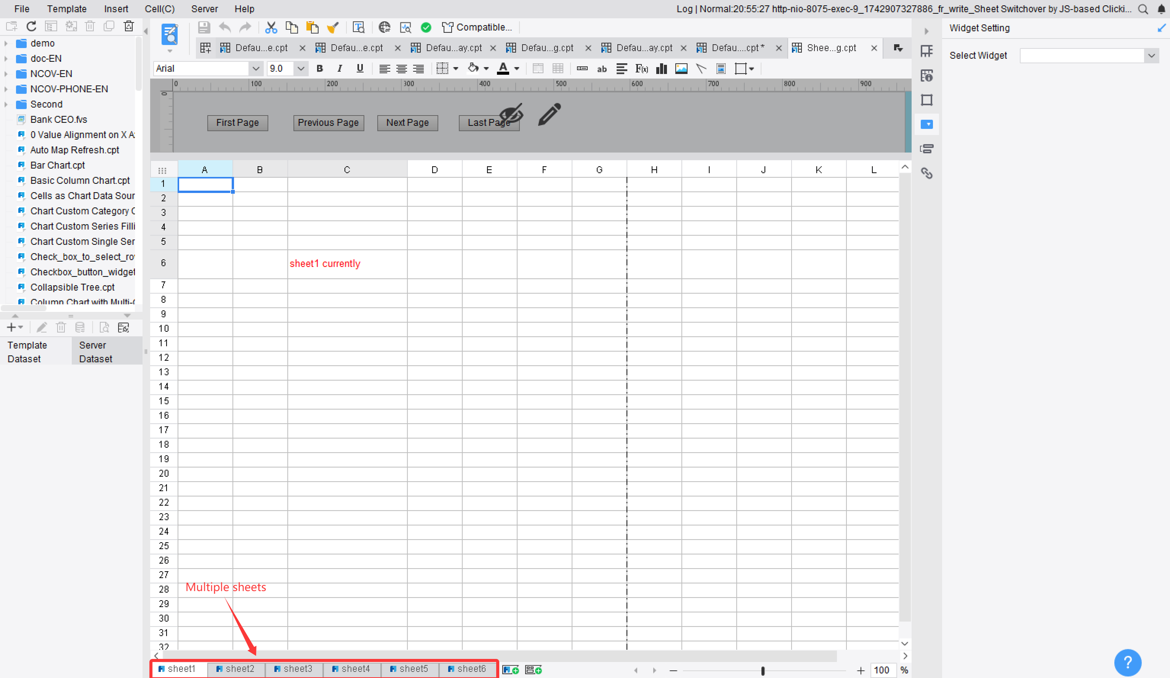Open the Template menu
This screenshot has height=678, width=1170.
[x=66, y=9]
